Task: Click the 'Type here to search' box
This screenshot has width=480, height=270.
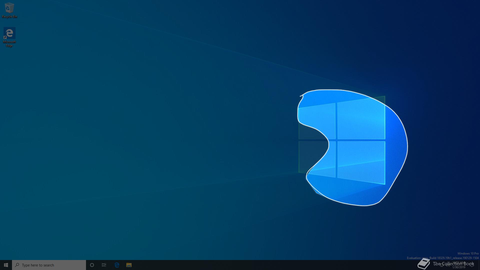Action: [x=49, y=265]
